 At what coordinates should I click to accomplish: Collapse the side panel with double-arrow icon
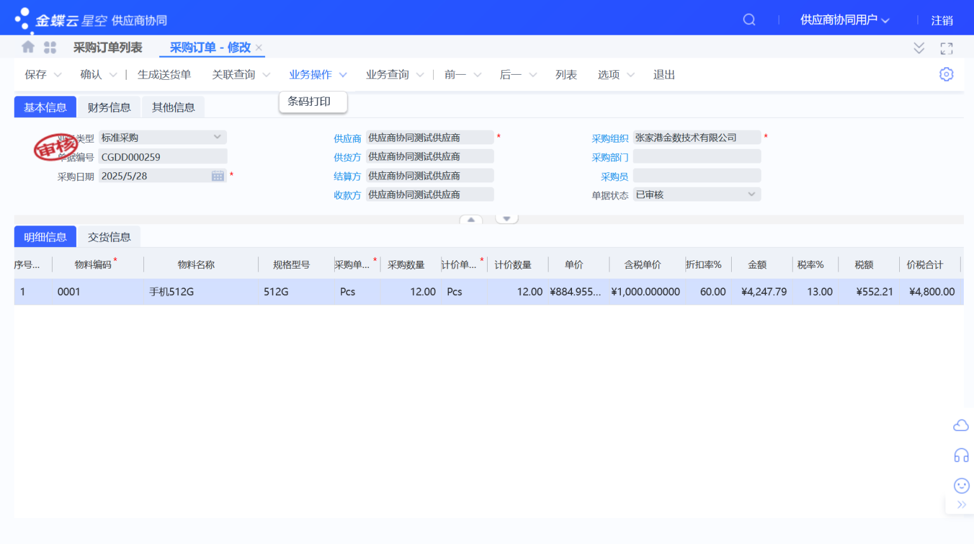click(961, 505)
